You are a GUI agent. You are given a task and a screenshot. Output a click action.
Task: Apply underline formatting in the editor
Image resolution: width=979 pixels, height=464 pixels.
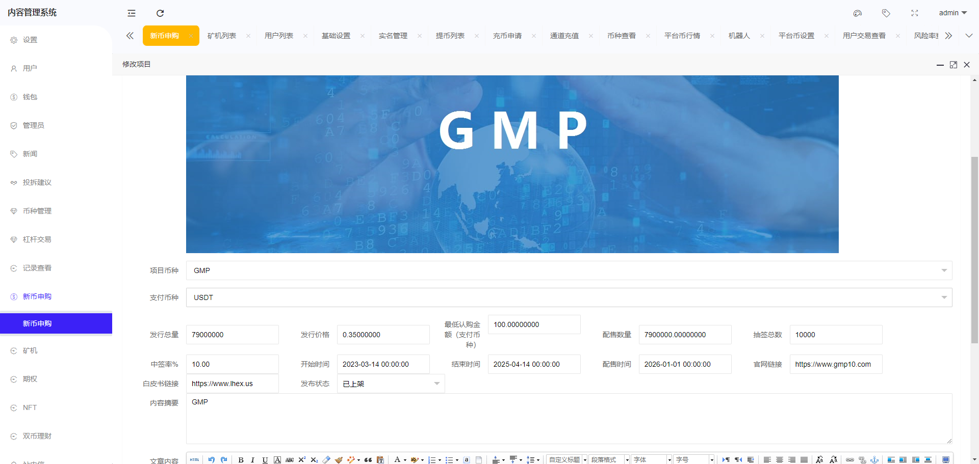coord(265,460)
